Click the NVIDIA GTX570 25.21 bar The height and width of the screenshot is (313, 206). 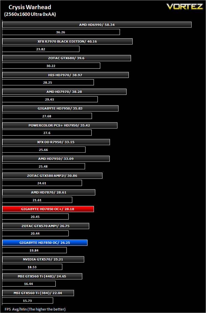coord(43,259)
